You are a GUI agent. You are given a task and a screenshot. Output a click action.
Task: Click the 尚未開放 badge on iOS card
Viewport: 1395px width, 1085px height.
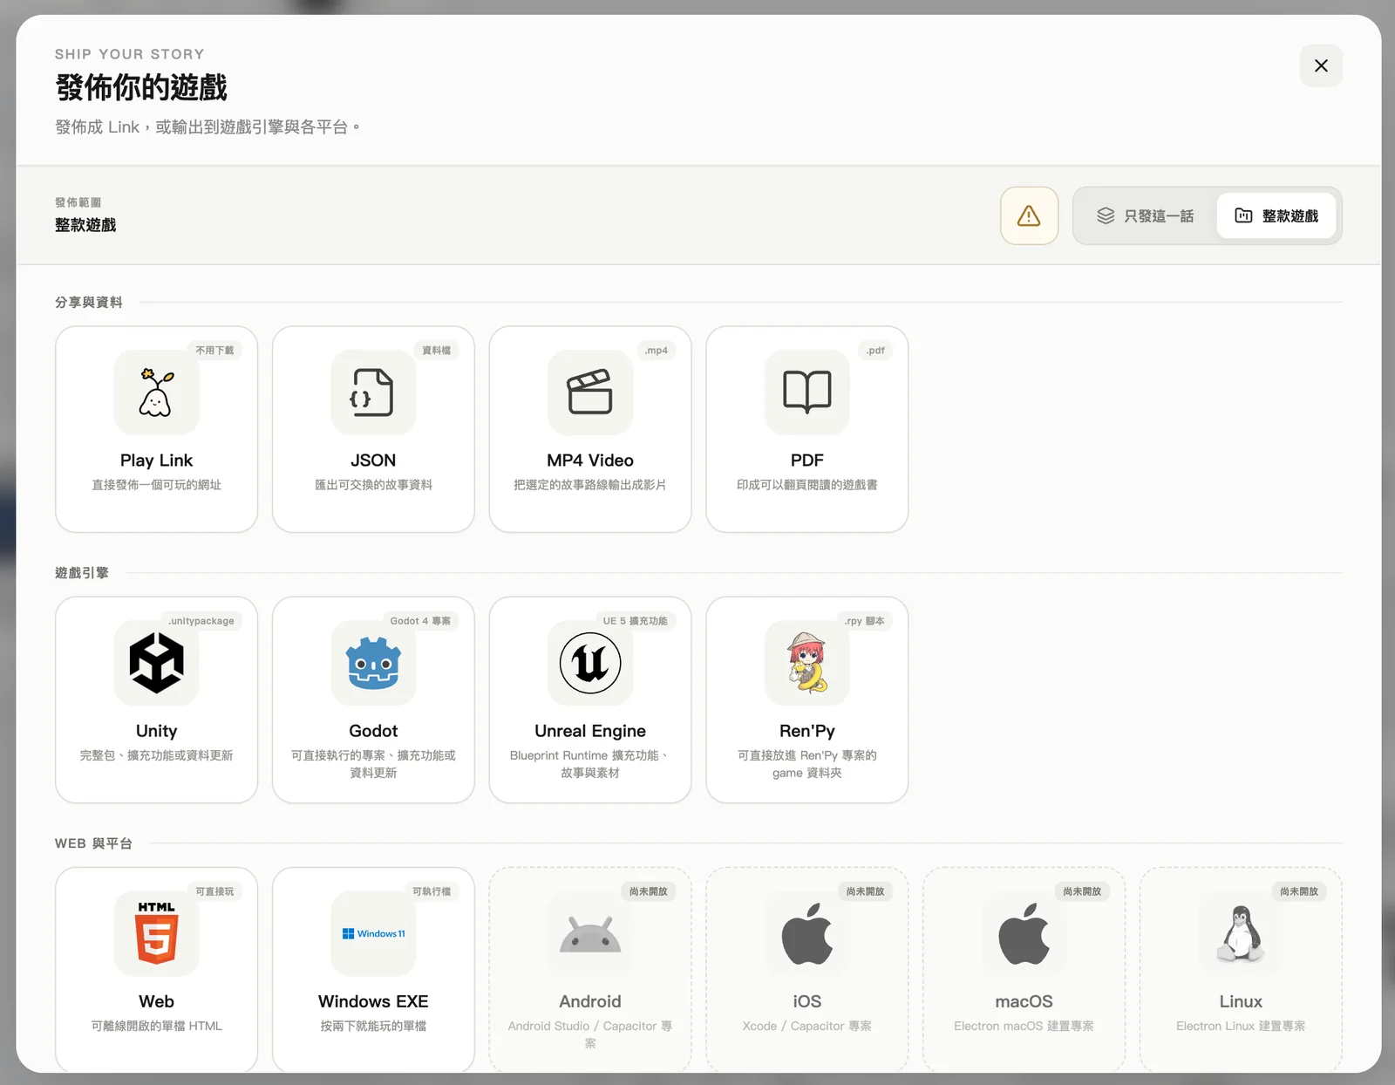[866, 891]
